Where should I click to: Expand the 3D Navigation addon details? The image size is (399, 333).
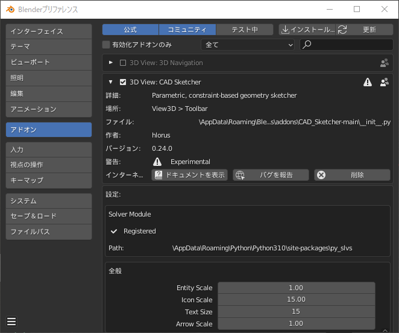point(111,63)
